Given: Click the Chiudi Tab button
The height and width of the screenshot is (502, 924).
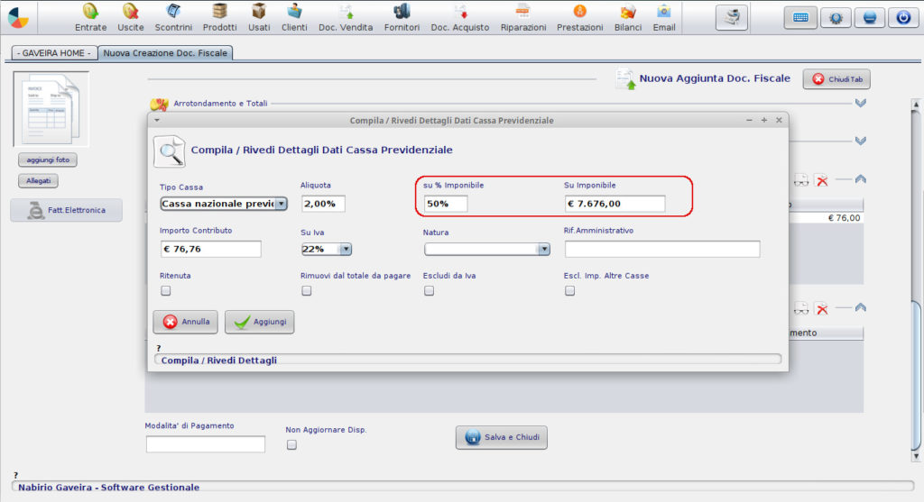Looking at the screenshot, I should pos(836,79).
